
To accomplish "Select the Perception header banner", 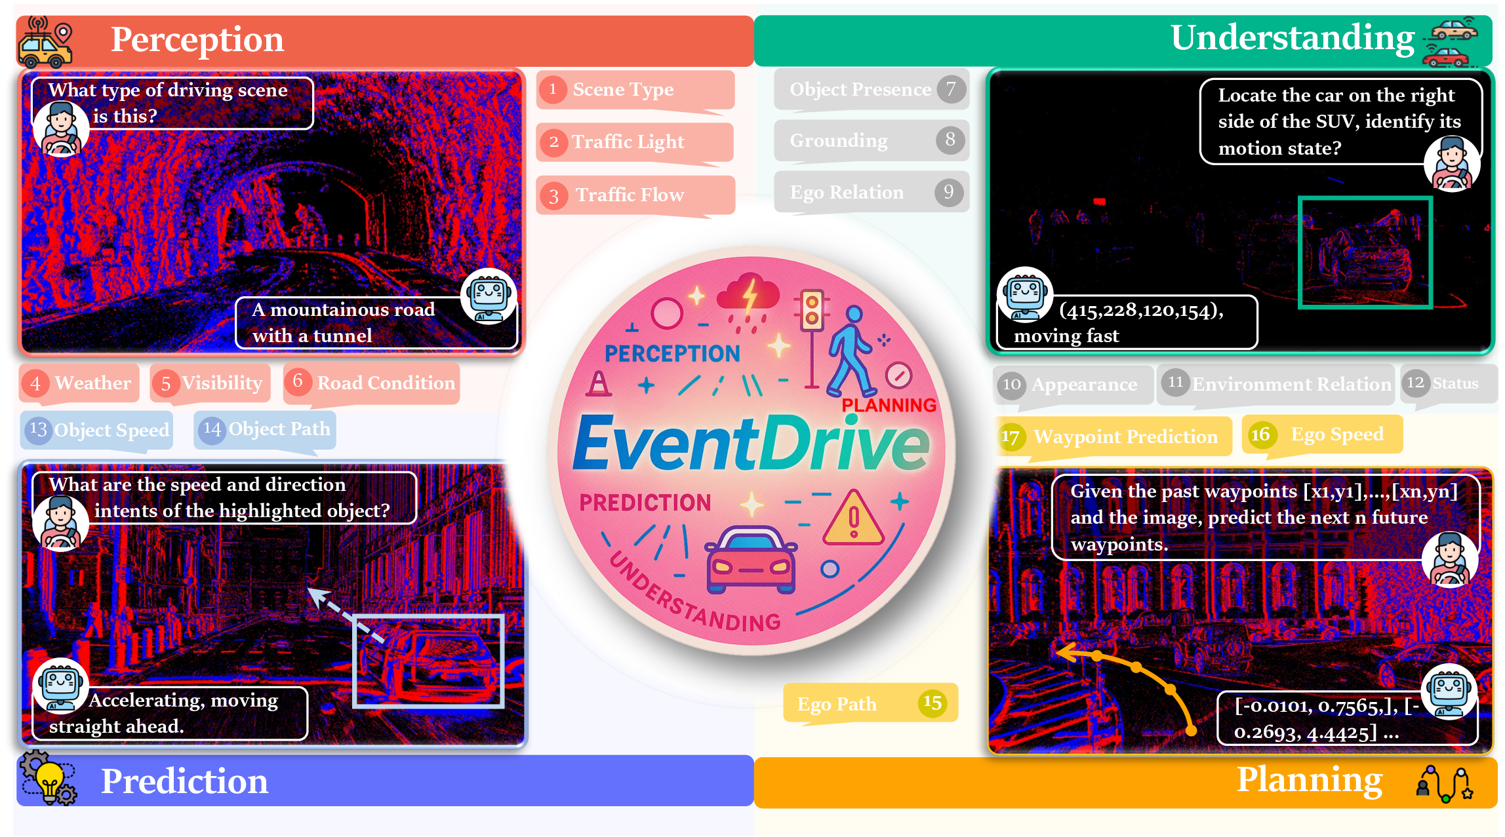I will coord(386,41).
